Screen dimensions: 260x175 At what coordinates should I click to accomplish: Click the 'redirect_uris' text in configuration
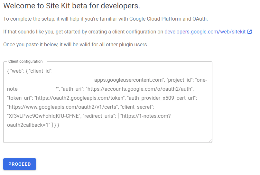99,116
